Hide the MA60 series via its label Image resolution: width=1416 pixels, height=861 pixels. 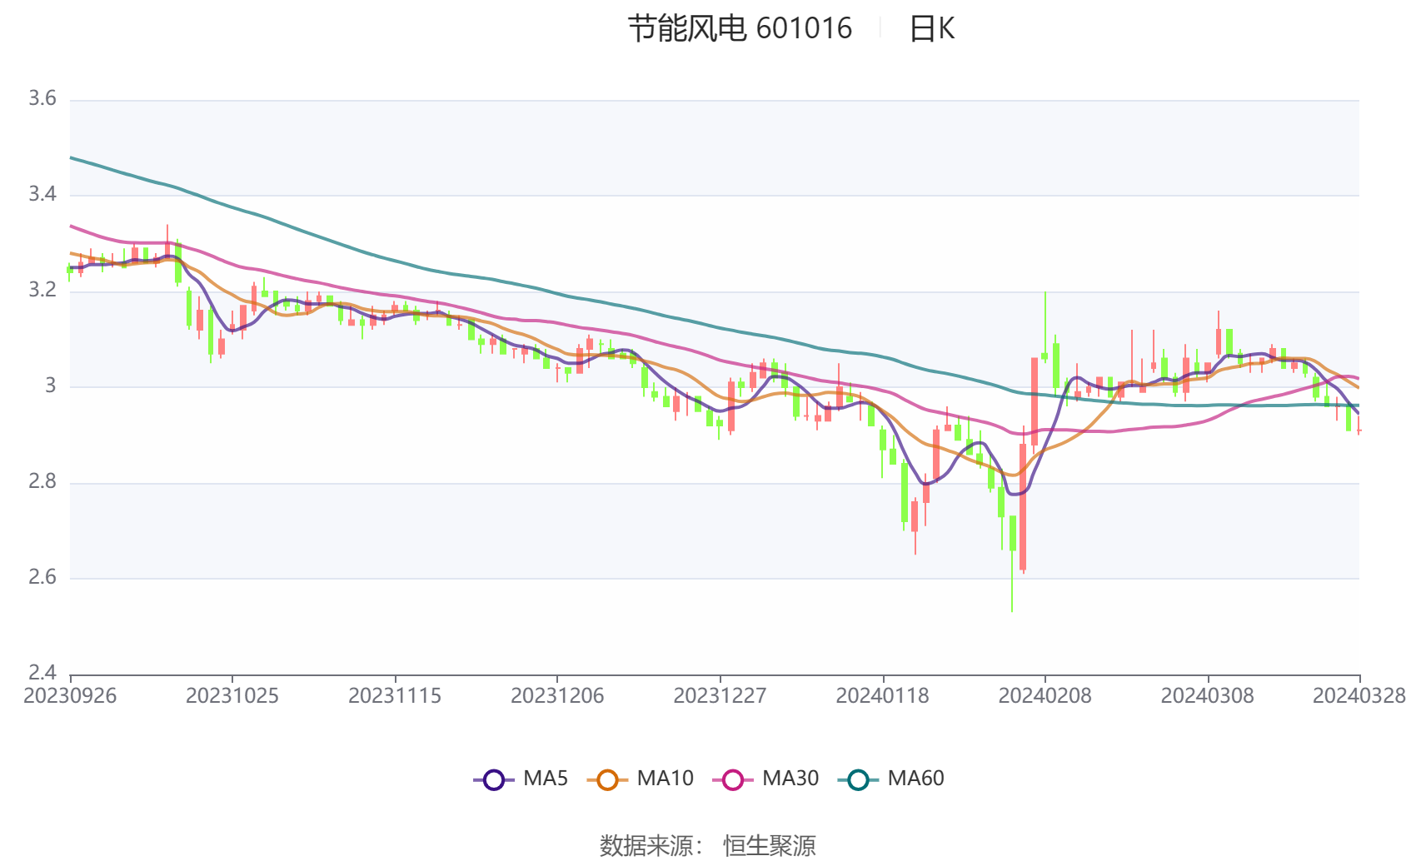click(915, 779)
